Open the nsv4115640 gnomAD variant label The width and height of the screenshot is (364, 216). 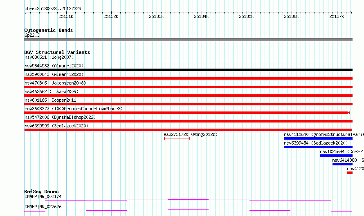pyautogui.click(x=324, y=134)
